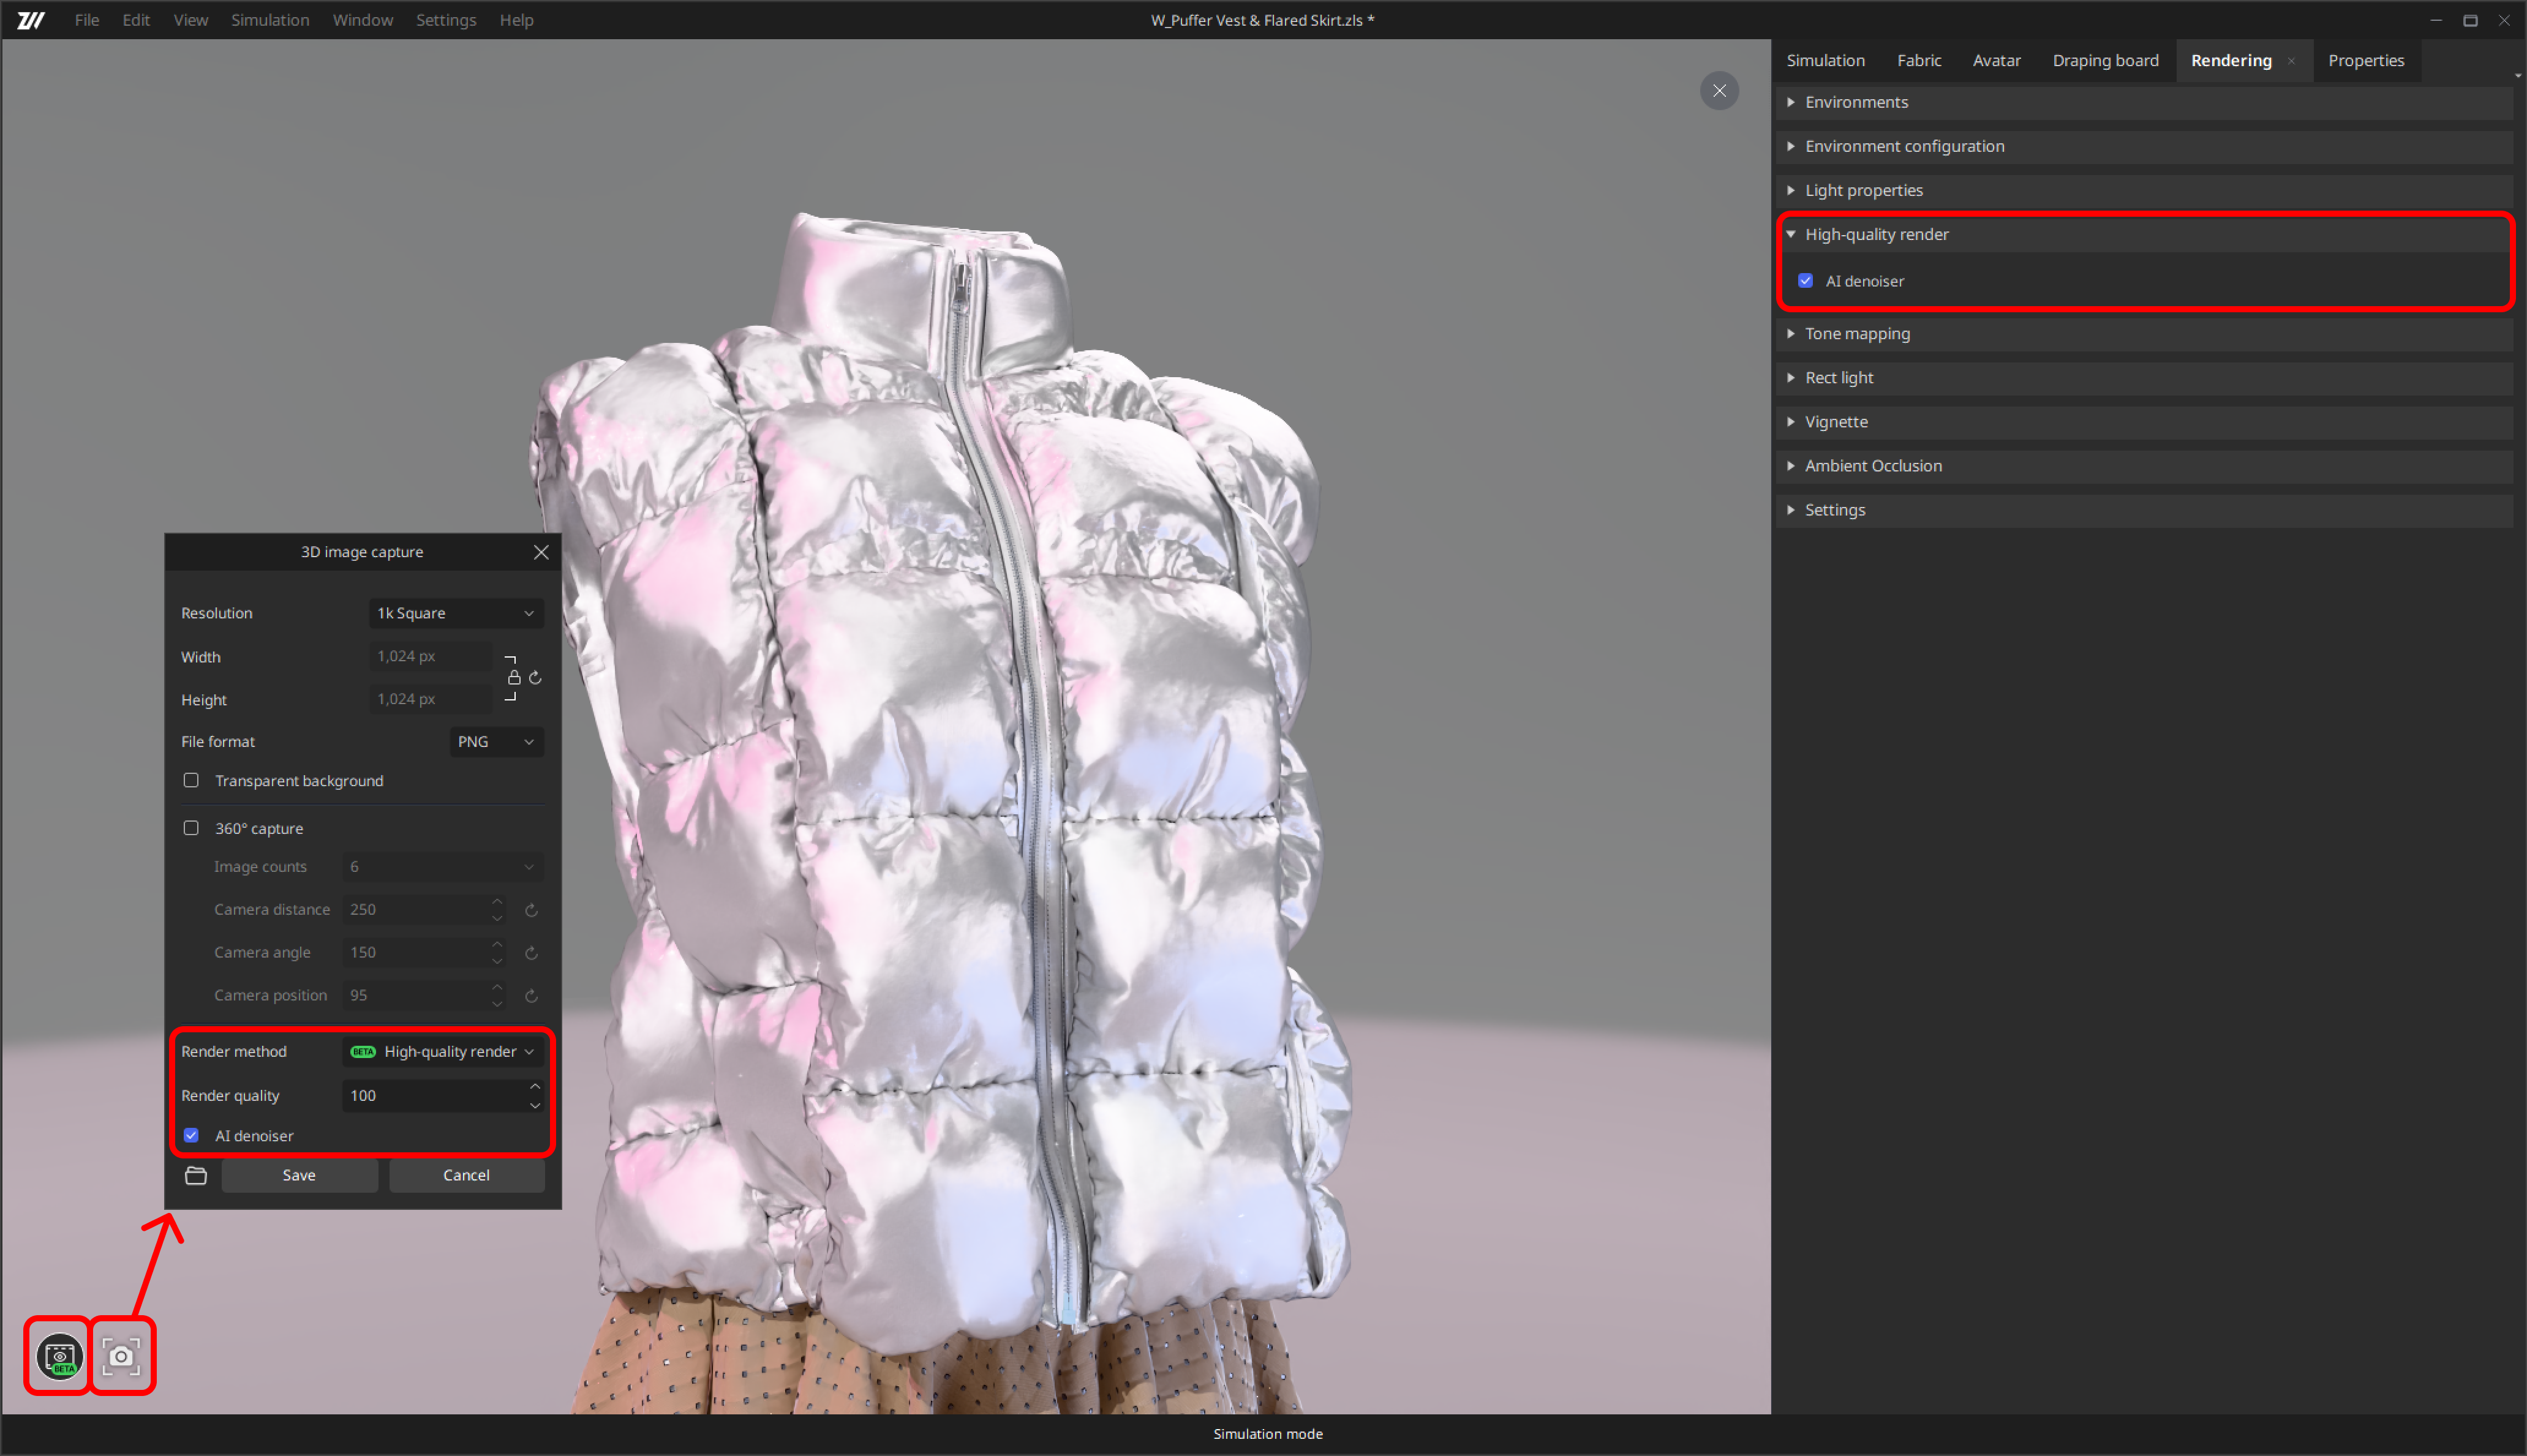Screen dimensions: 2527x1456
Task: Click the Cancel button
Action: click(x=466, y=1175)
